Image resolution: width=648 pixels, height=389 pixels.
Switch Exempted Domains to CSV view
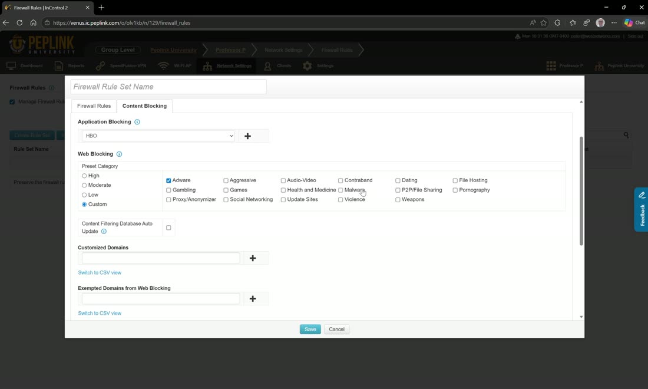[x=100, y=314]
